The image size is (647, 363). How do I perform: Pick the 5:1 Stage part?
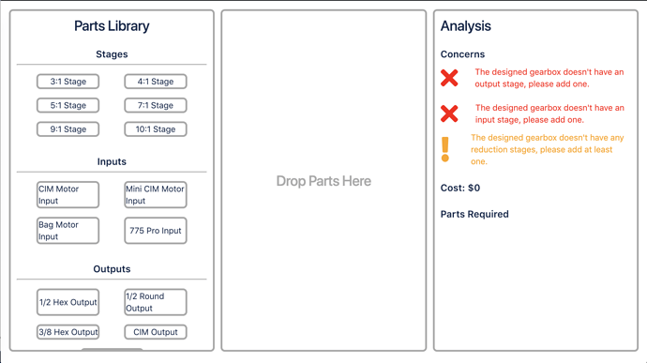click(68, 105)
